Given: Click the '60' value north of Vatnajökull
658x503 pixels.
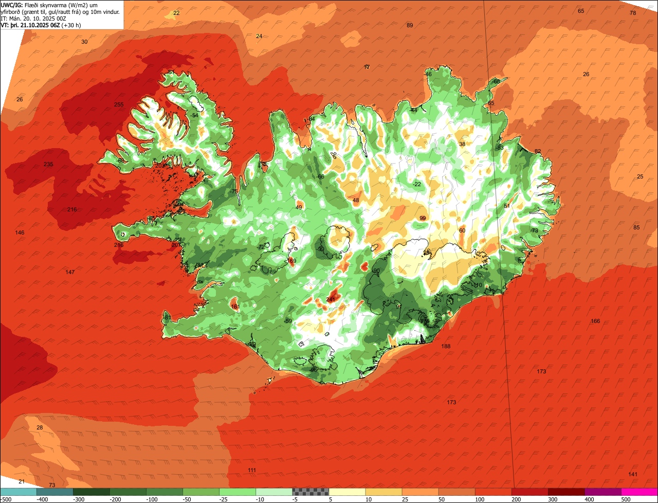Looking at the screenshot, I should 462,230.
